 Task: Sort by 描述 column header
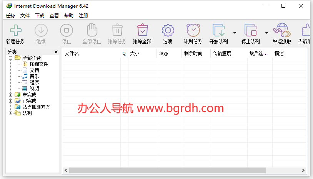(x=290, y=54)
